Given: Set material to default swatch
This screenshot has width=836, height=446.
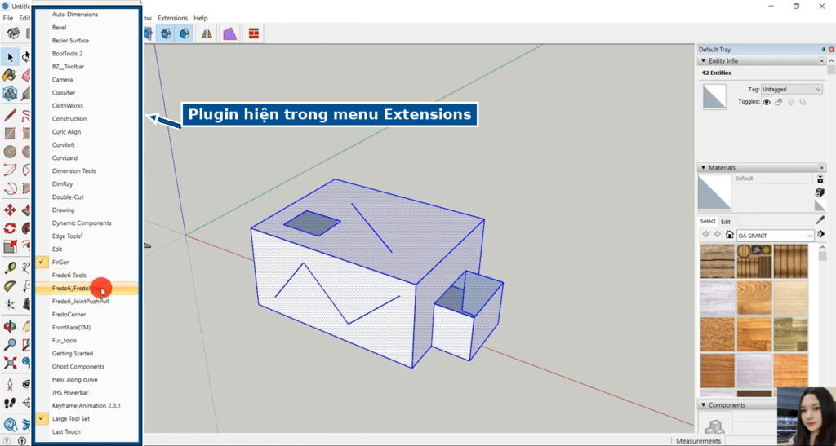Looking at the screenshot, I should pos(820,205).
